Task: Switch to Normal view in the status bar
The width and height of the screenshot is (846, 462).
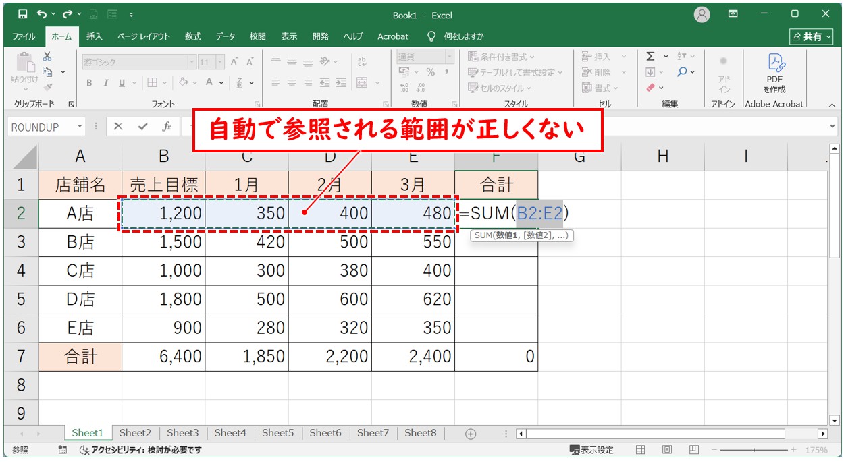Action: (641, 450)
